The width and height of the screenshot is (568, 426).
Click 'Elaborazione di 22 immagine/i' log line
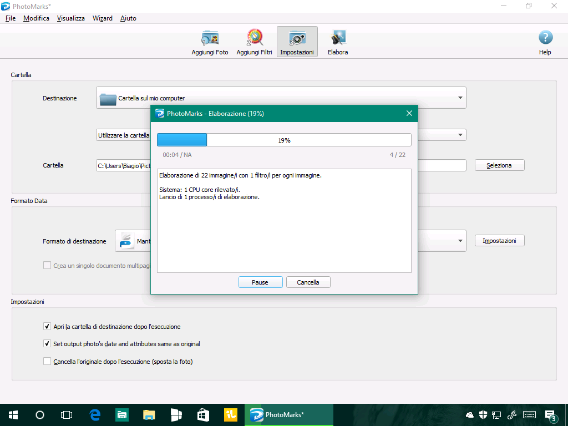pyautogui.click(x=240, y=175)
